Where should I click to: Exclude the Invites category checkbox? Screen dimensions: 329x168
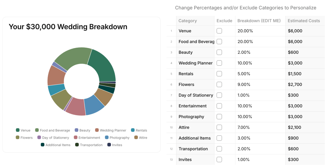(219, 159)
